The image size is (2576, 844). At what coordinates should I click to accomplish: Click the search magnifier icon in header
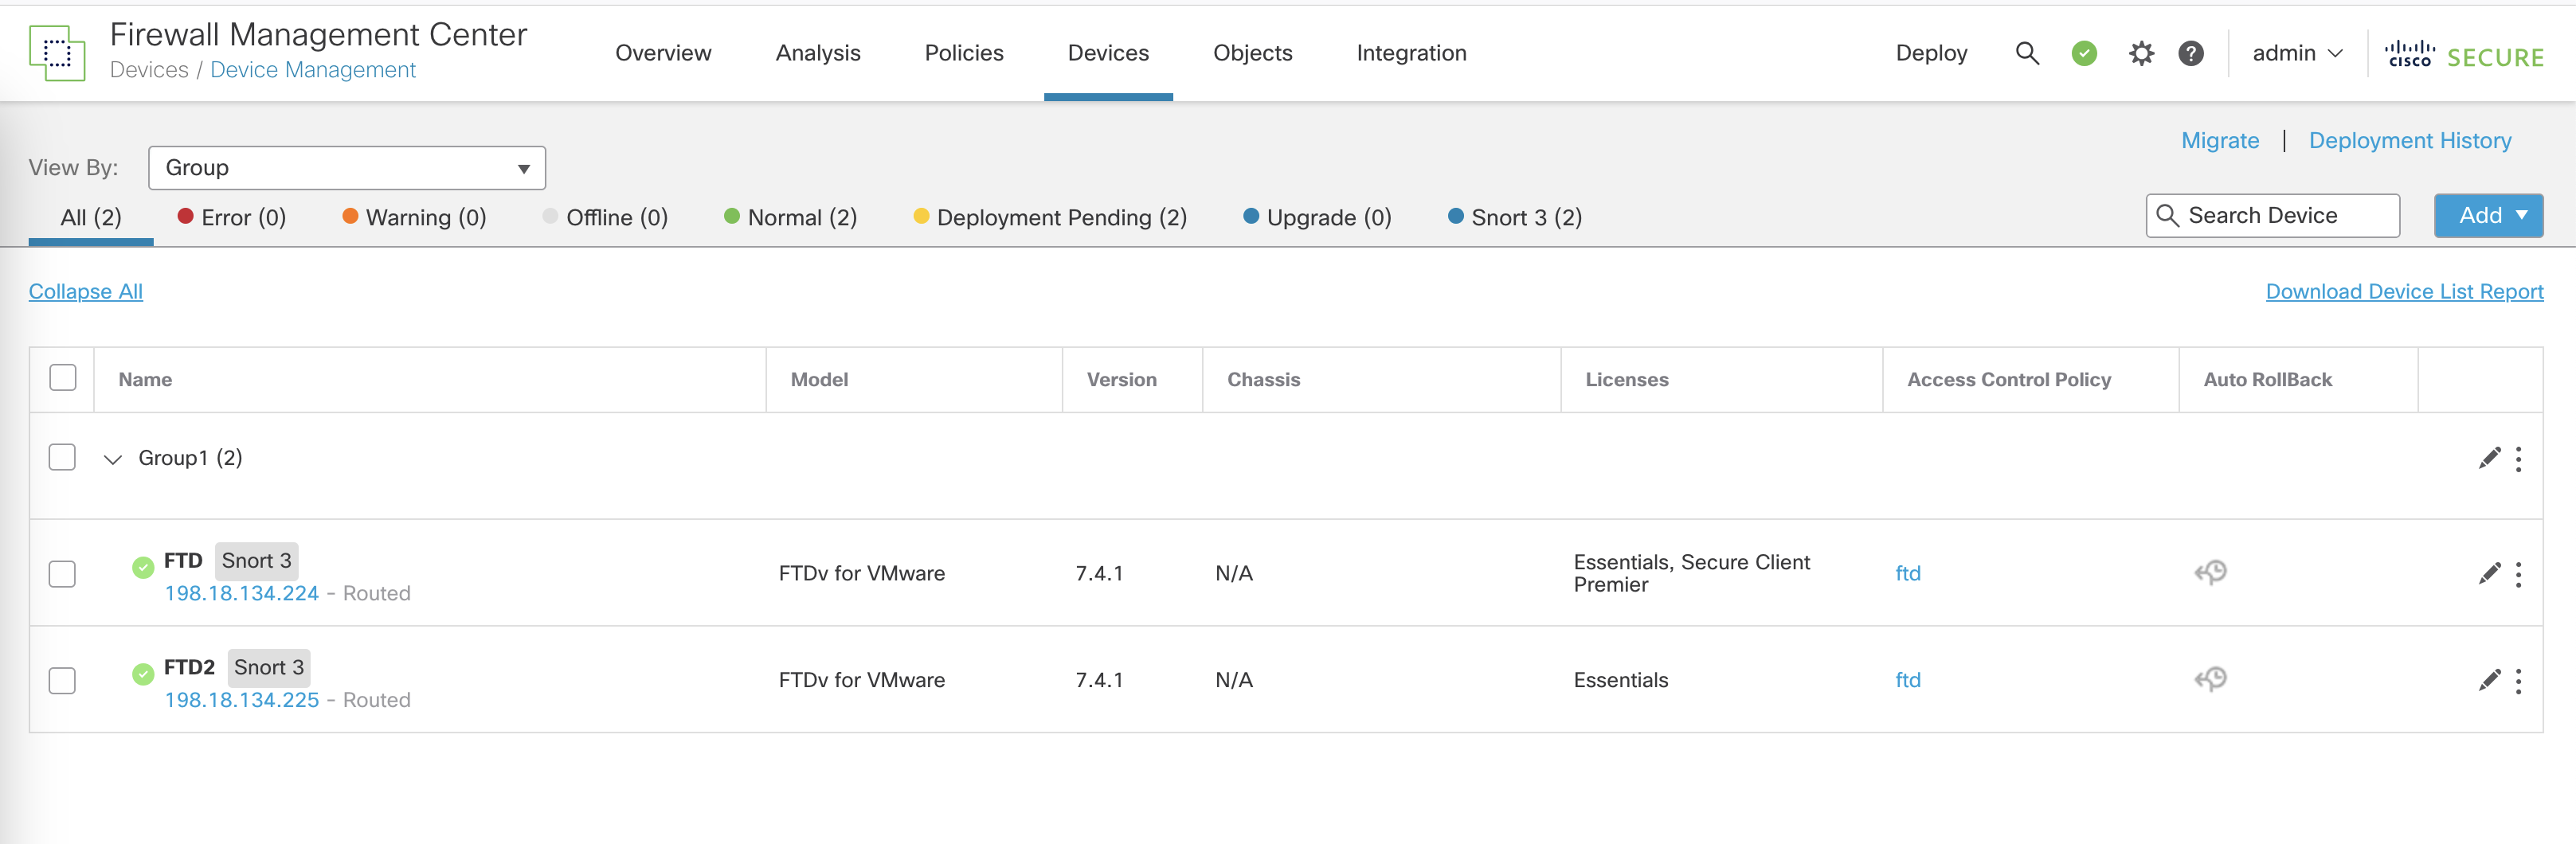coord(2026,53)
